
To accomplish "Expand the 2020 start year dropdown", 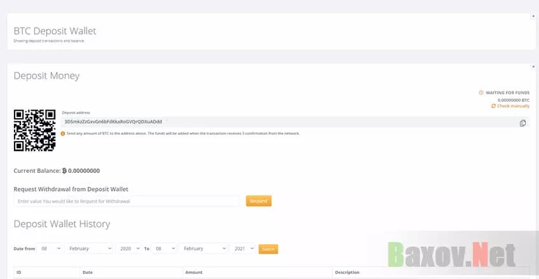I will pyautogui.click(x=129, y=248).
